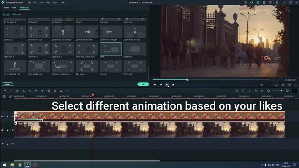The height and width of the screenshot is (168, 299).
Task: Click the timeline horizontal scrollbar
Action: [87, 161]
